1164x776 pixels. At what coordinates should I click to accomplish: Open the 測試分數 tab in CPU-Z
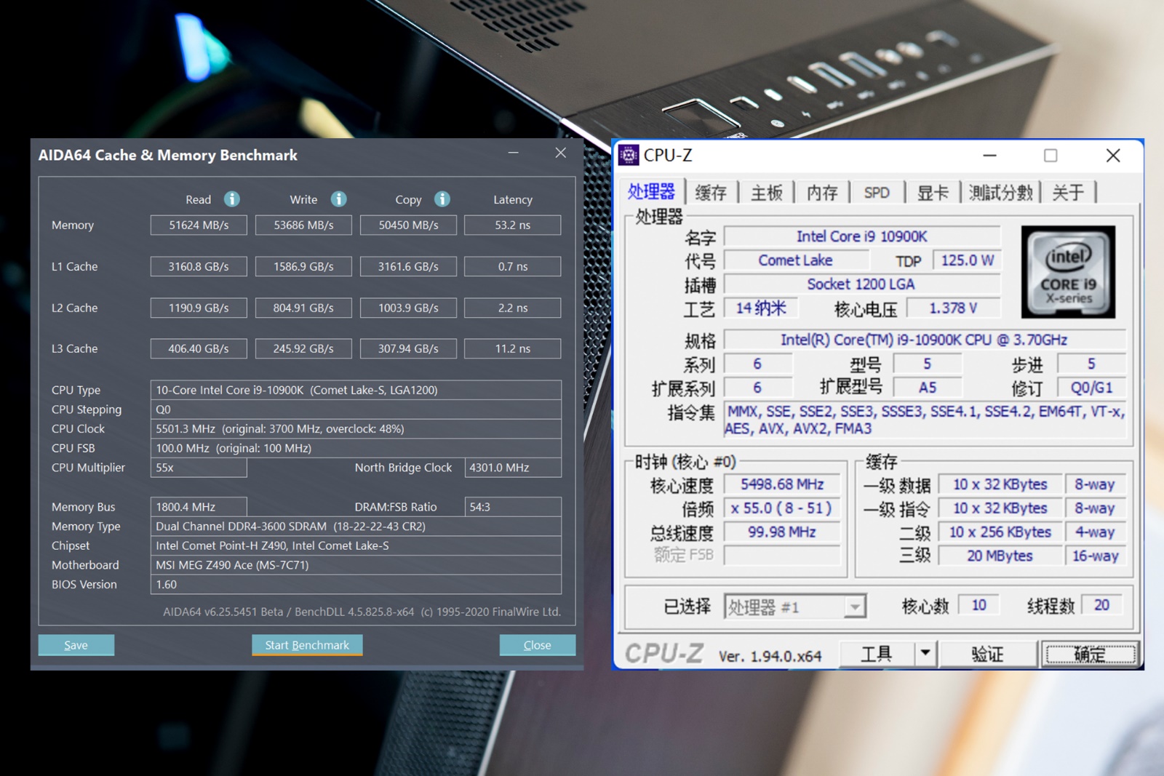coord(1001,193)
